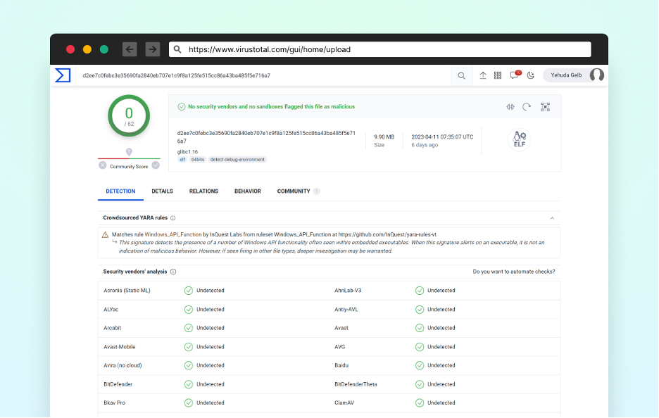Viewport: 659px width, 418px height.
Task: Click 'Do you want to automate checks?' link
Action: 513,272
